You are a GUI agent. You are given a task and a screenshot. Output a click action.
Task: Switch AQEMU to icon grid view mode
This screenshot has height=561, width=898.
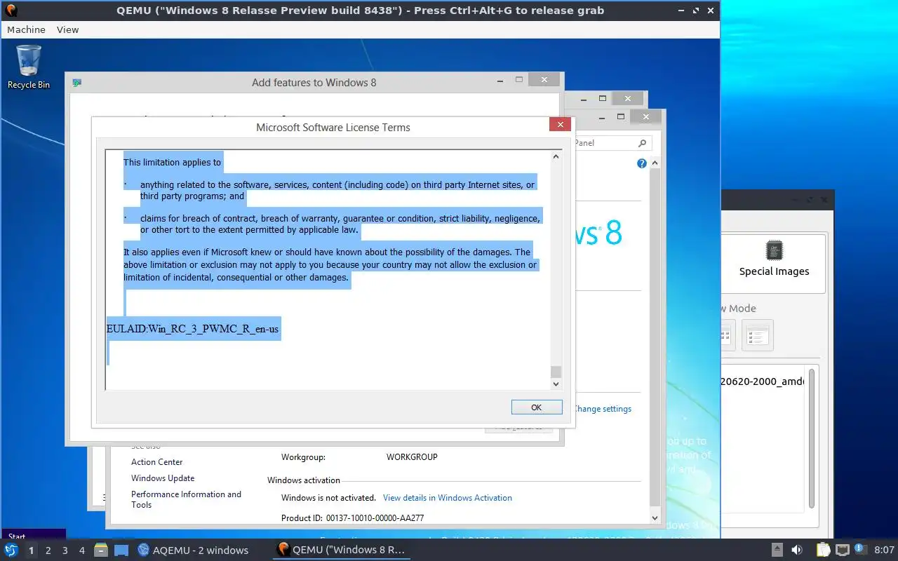(727, 336)
